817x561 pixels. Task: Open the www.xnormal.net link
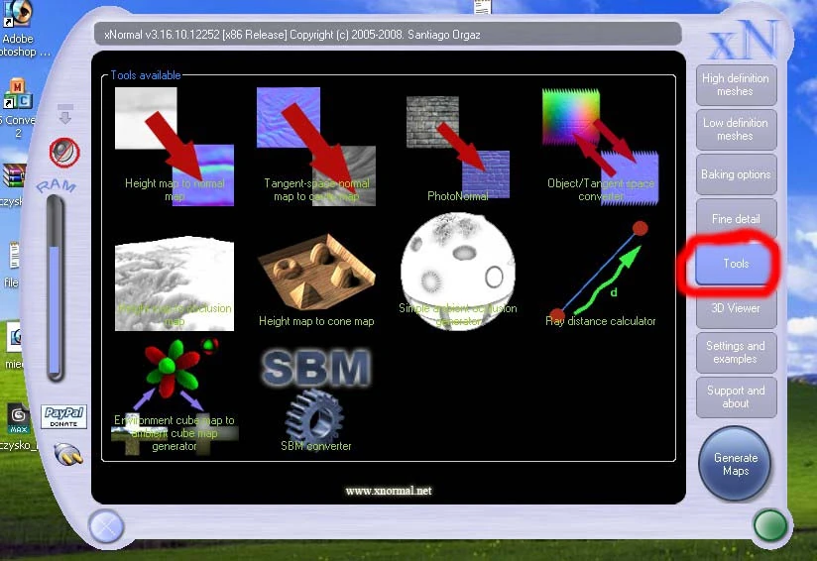point(389,491)
